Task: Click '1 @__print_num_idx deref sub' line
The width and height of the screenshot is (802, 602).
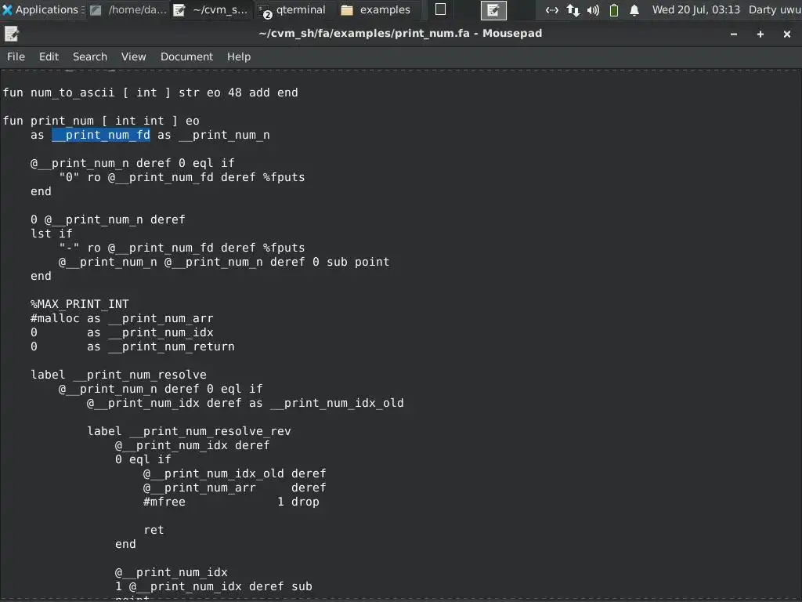Action: pos(213,586)
